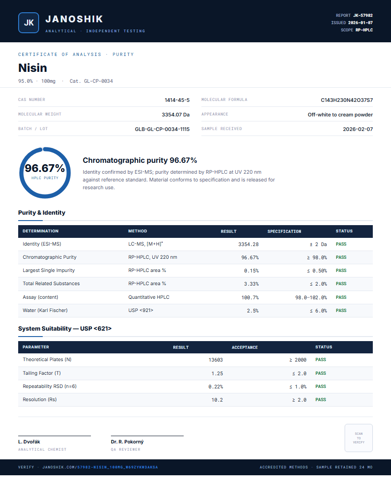Select the Resolution (Rs) row label

click(x=40, y=399)
